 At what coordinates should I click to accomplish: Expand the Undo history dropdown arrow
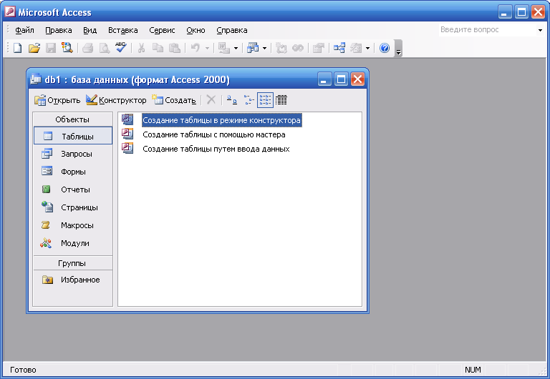pyautogui.click(x=207, y=49)
